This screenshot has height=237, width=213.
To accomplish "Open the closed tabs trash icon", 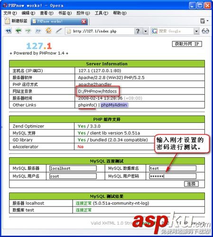I will click(203, 21).
